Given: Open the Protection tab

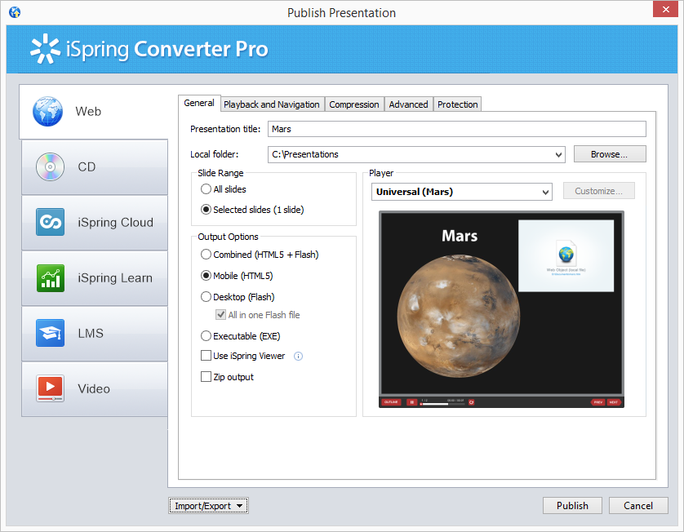Looking at the screenshot, I should coord(457,104).
